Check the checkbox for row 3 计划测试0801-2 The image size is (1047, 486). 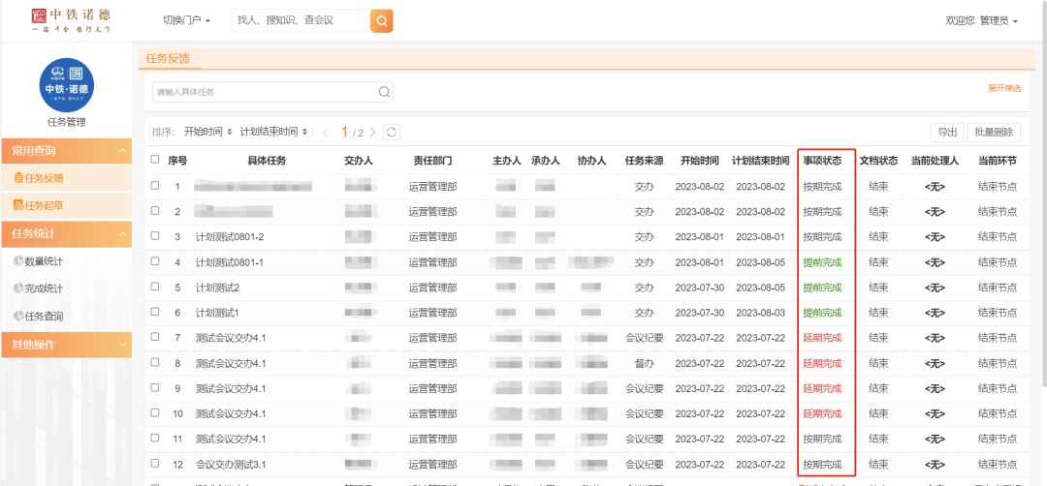155,236
